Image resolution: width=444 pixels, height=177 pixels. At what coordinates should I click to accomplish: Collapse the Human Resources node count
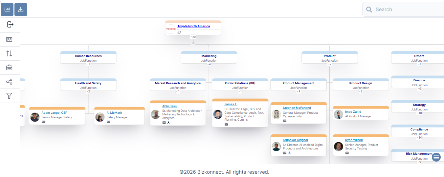pyautogui.click(x=88, y=64)
